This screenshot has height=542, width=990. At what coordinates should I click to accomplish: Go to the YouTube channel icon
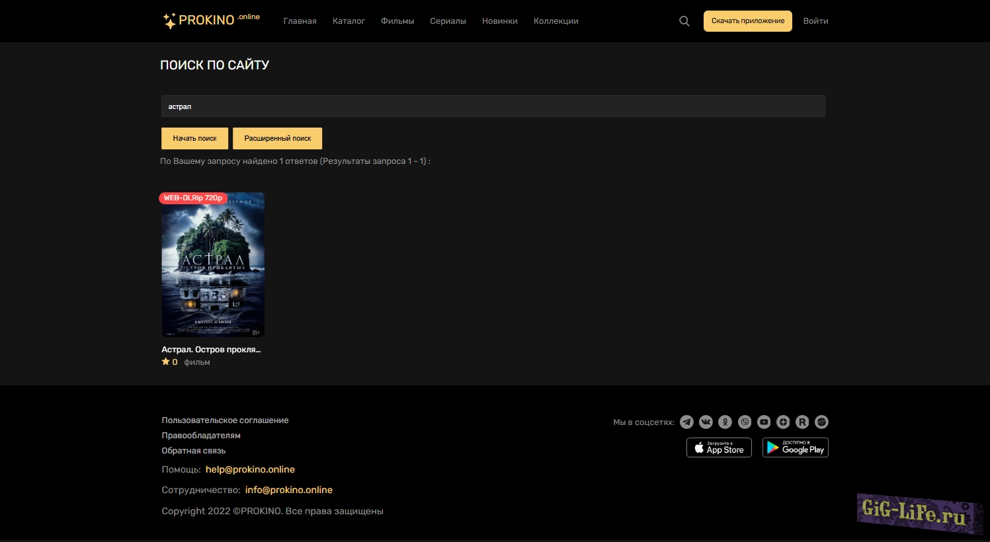tap(764, 422)
